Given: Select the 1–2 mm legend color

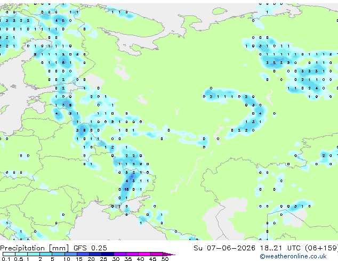Looking at the screenshot, I should 34,254.
